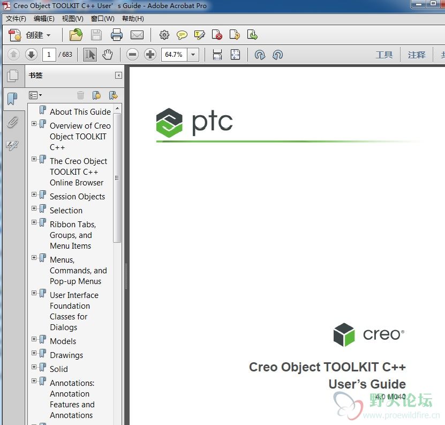This screenshot has height=425, width=445.
Task: Click the Save floppy disk icon
Action: coord(96,35)
